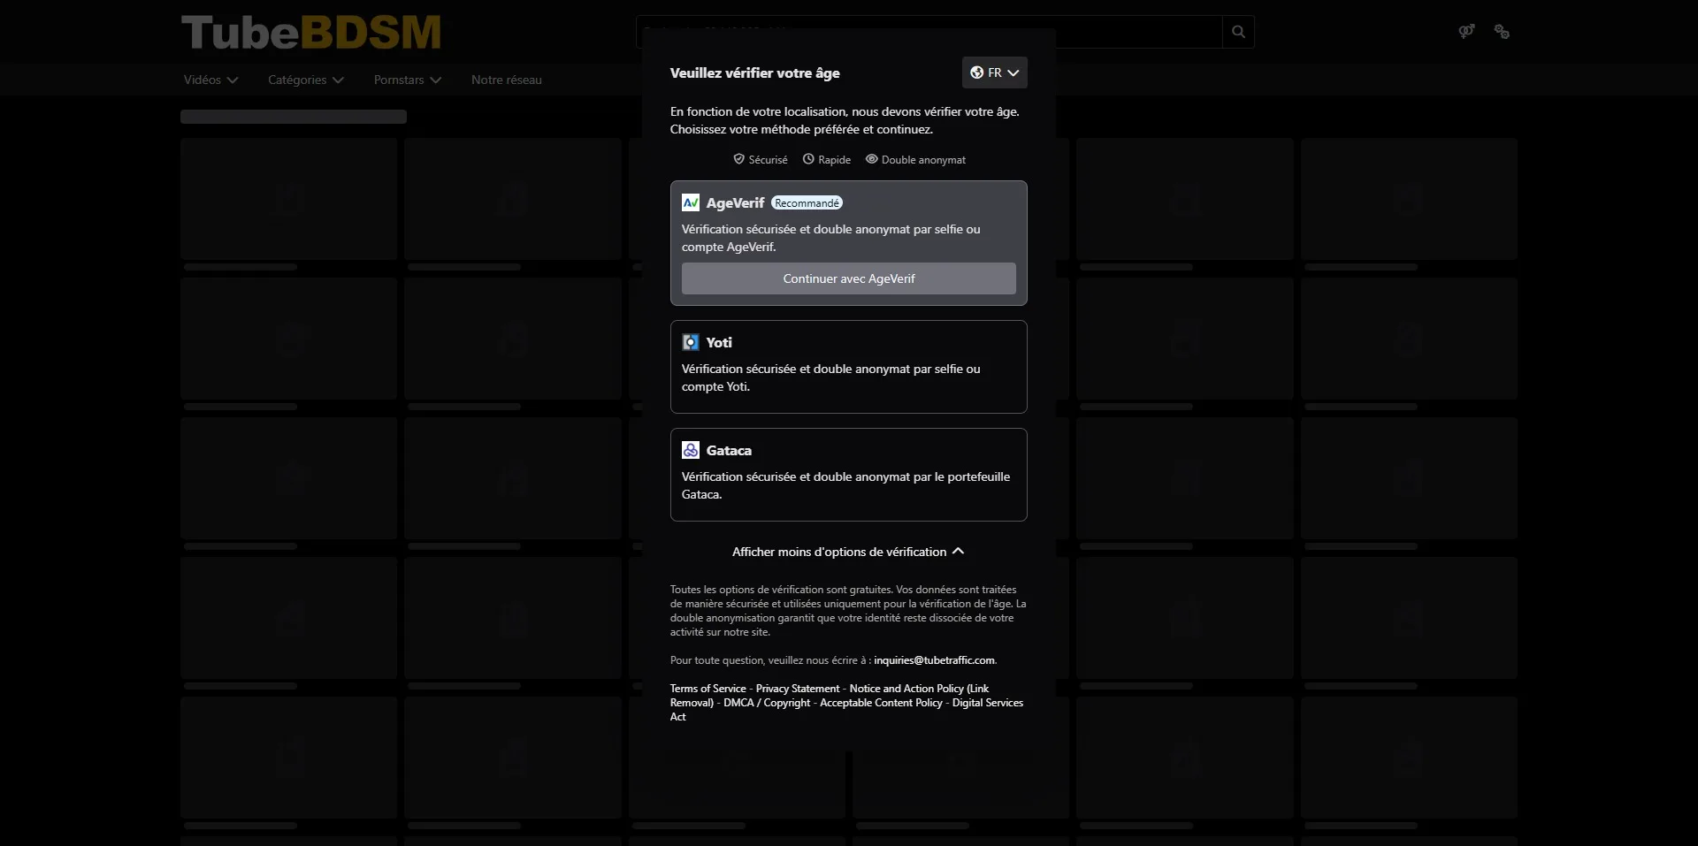Click the search magnifier icon
The width and height of the screenshot is (1698, 846).
(1238, 32)
